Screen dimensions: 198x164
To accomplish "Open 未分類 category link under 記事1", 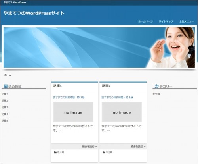I will click(x=61, y=152).
